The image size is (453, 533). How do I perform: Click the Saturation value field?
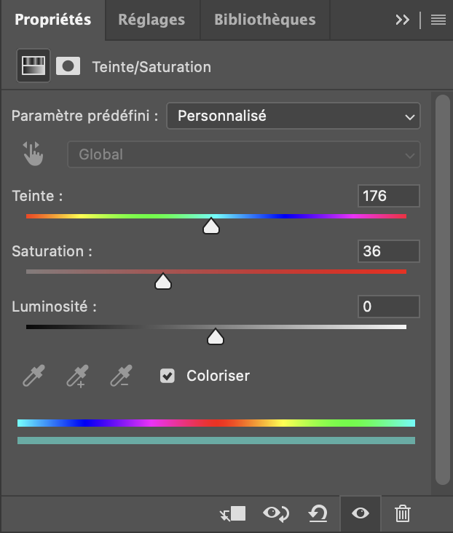(x=389, y=251)
